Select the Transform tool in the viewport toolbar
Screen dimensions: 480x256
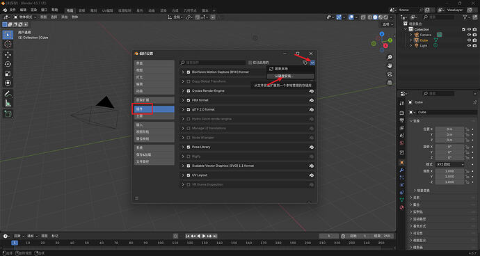pos(8,83)
